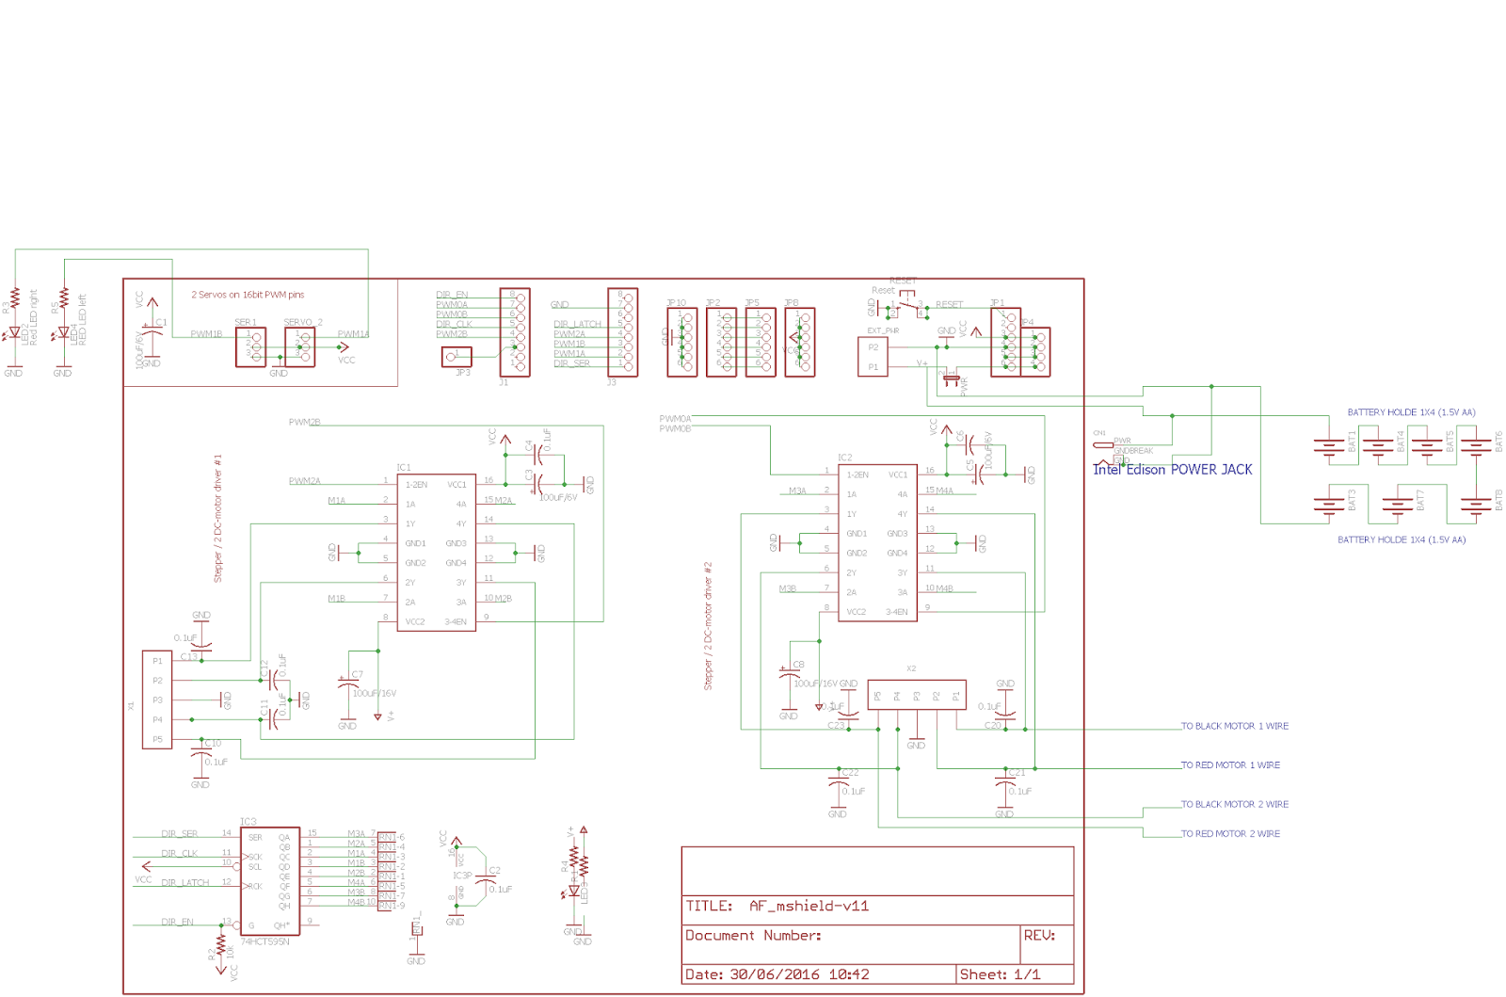
Task: Click the capacitor C7 100uF/16V symbol
Action: click(x=346, y=683)
